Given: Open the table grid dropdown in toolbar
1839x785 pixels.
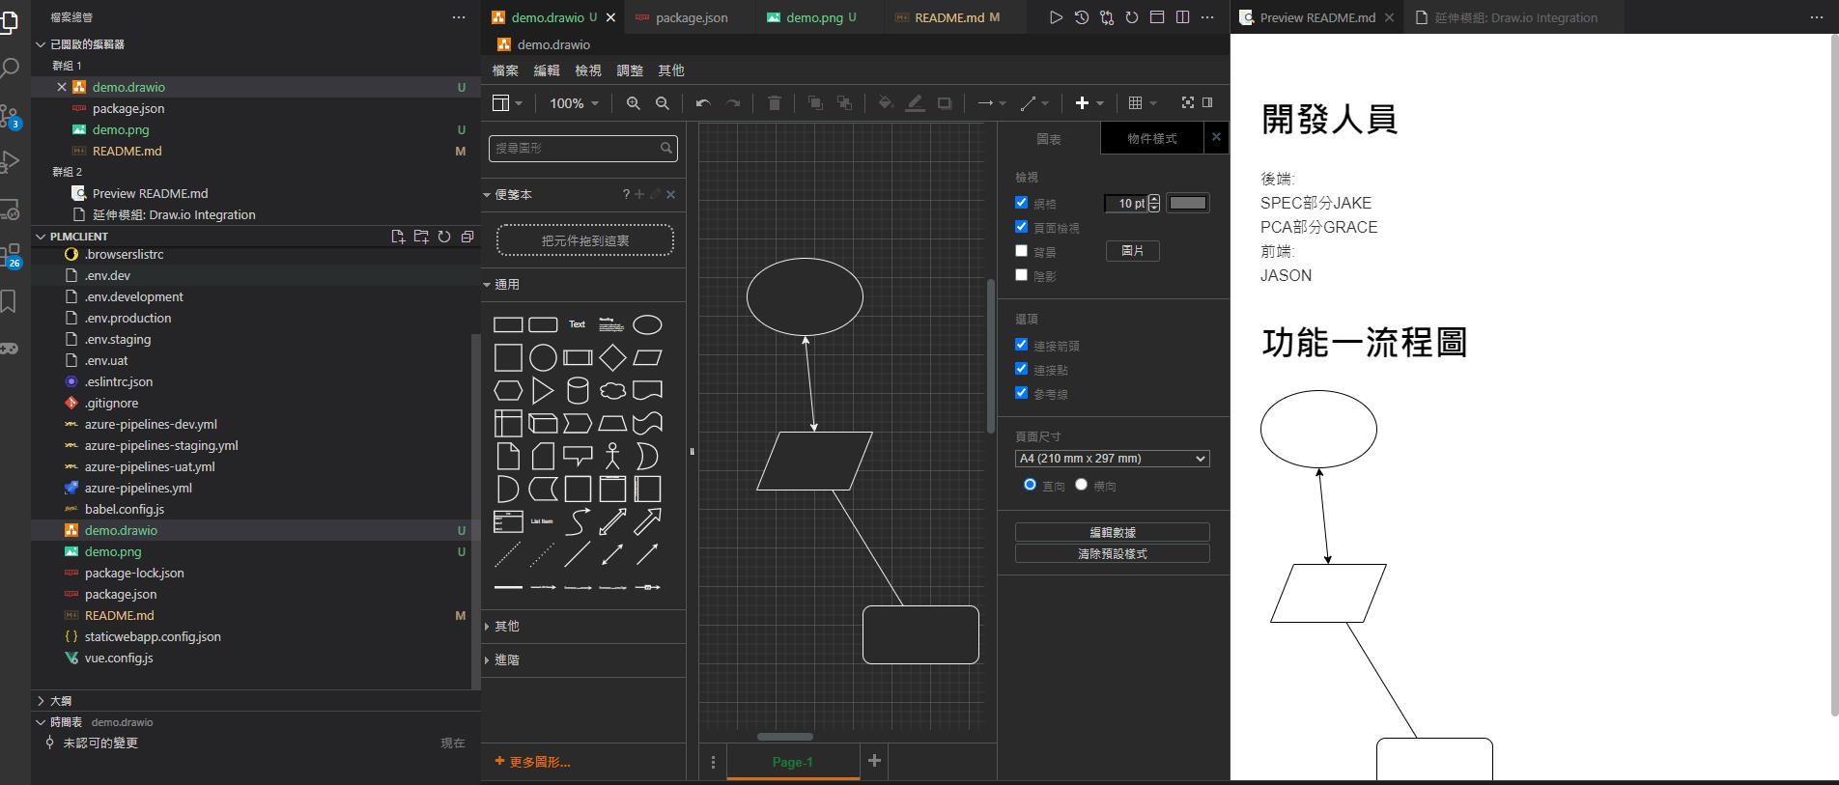Looking at the screenshot, I should (x=1143, y=102).
